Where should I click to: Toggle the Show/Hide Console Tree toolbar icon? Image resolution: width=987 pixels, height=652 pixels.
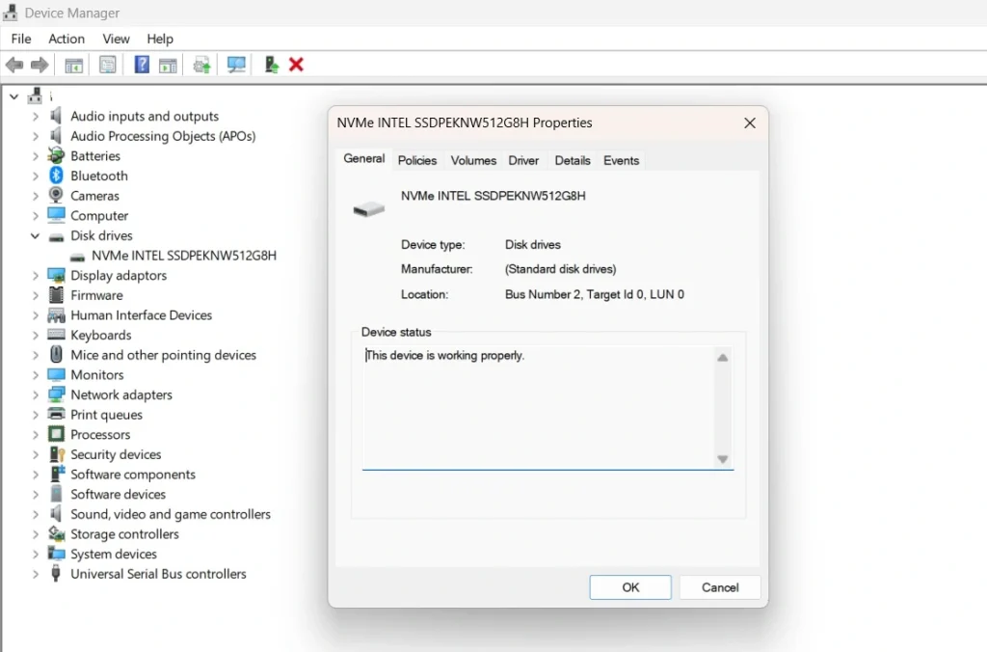pyautogui.click(x=73, y=64)
